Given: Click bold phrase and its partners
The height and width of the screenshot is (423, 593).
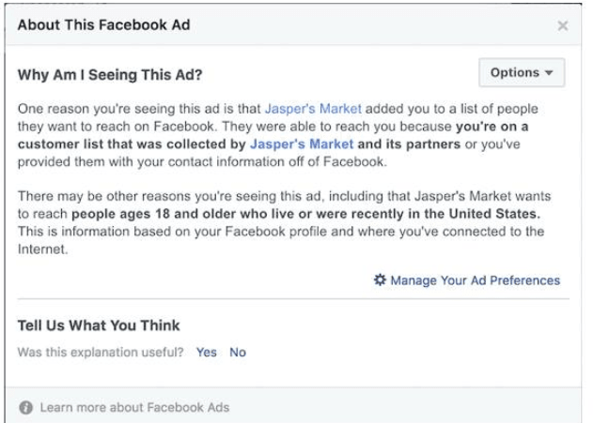Looking at the screenshot, I should click(409, 144).
